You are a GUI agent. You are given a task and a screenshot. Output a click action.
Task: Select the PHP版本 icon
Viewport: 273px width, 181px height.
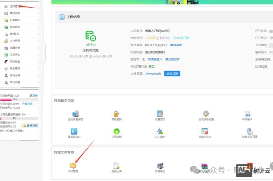coord(247,114)
